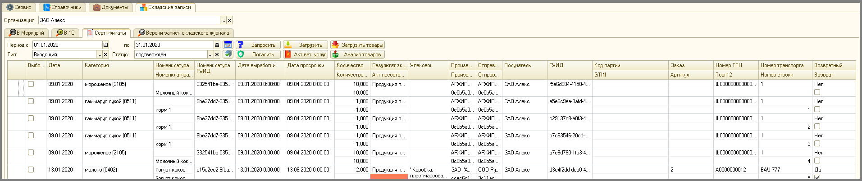
Task: Open the В Меркурий sub-tab
Action: tap(27, 33)
